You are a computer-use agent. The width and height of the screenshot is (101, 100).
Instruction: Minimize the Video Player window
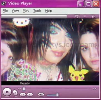pyautogui.click(x=81, y=4)
